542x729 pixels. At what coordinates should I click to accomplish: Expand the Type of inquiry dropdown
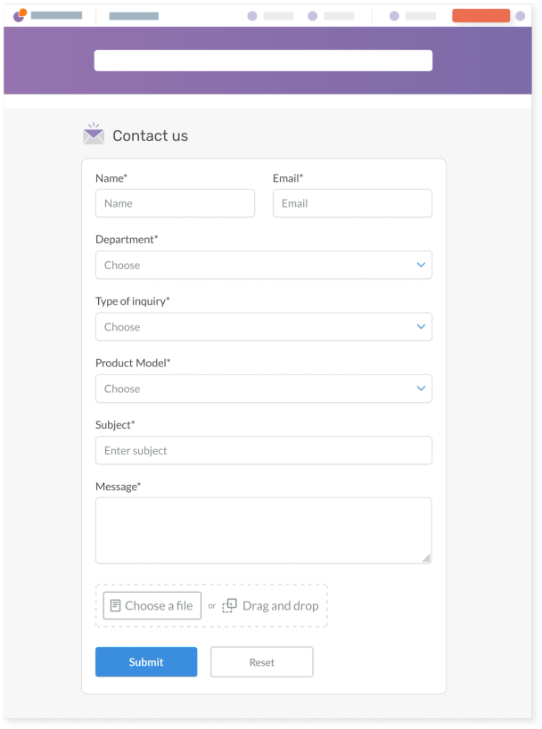point(263,327)
